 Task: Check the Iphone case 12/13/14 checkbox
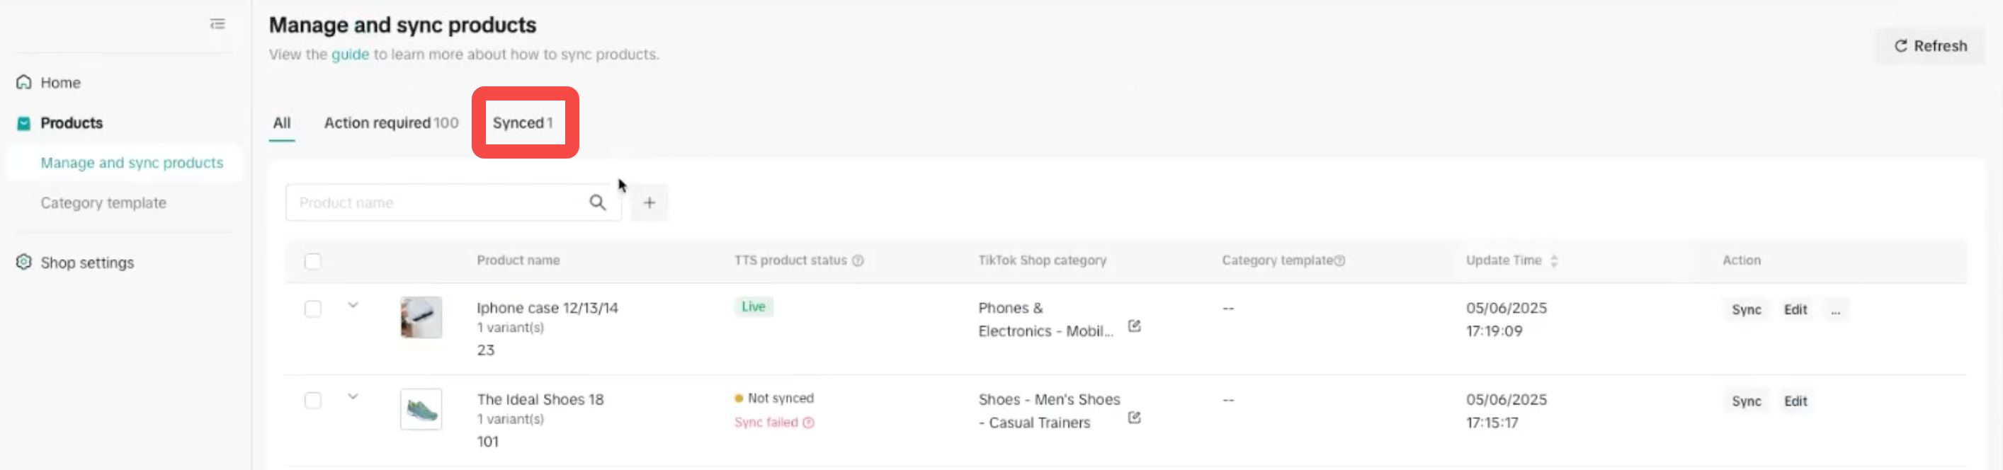point(313,309)
